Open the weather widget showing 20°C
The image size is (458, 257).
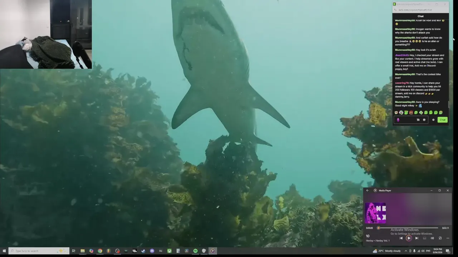point(387,251)
